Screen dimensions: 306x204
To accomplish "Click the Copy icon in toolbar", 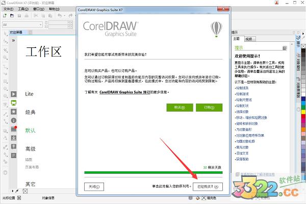I will point(43,16).
